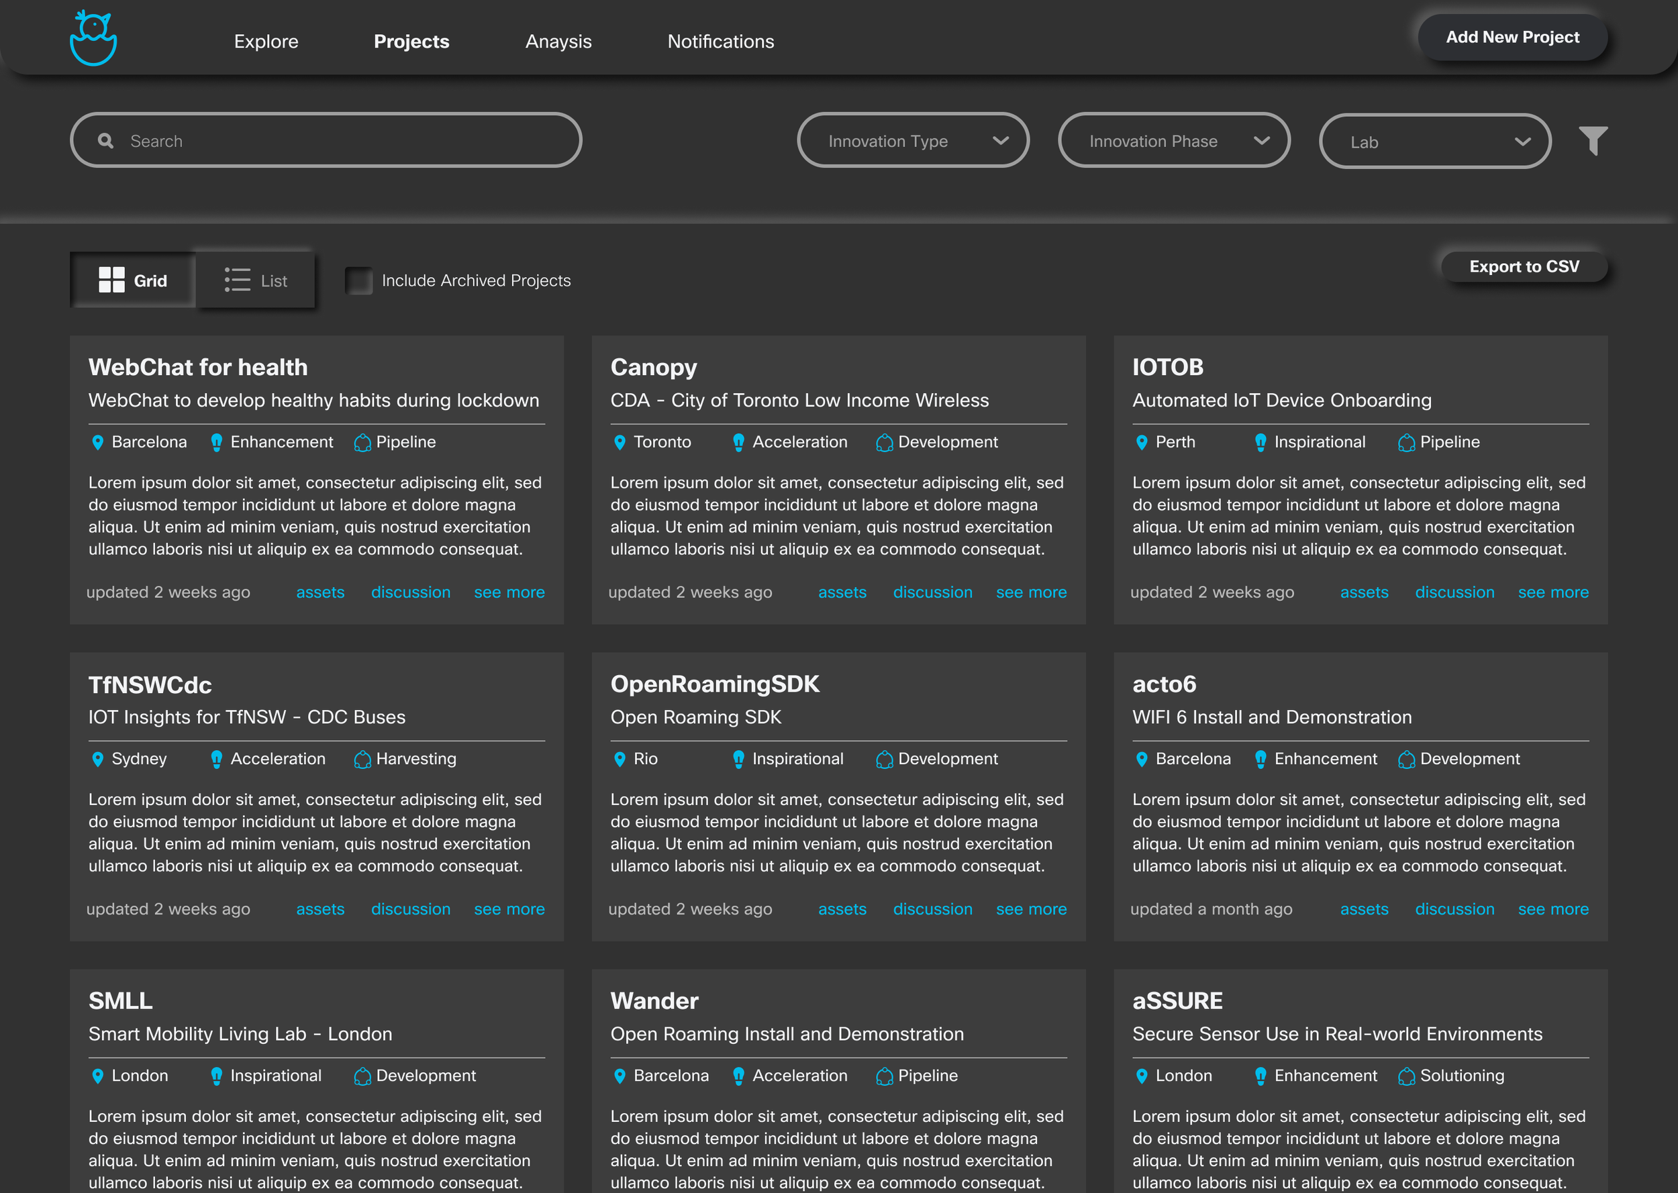Click the magnifier icon in the search bar
Screen dimensions: 1678x1193
[106, 140]
